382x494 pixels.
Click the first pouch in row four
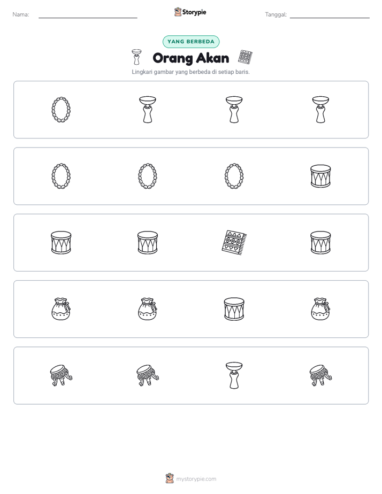(x=61, y=309)
